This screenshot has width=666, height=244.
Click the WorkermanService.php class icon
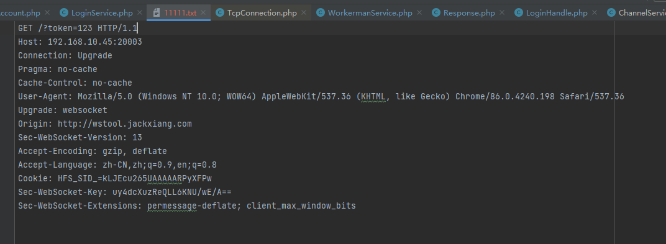point(321,13)
